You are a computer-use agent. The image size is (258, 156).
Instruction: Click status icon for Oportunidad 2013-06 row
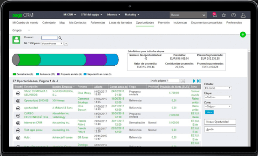click(18, 101)
